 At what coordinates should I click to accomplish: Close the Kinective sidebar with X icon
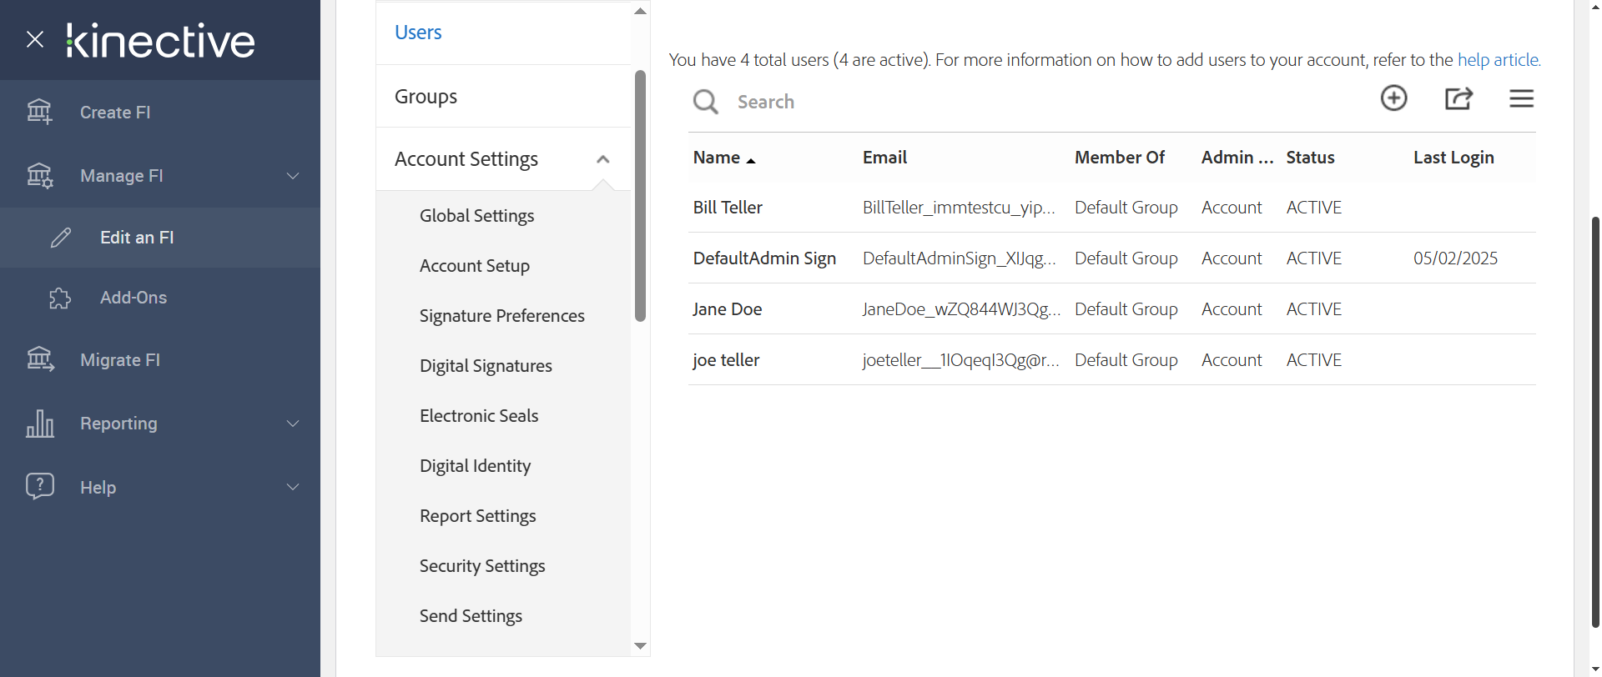click(35, 39)
